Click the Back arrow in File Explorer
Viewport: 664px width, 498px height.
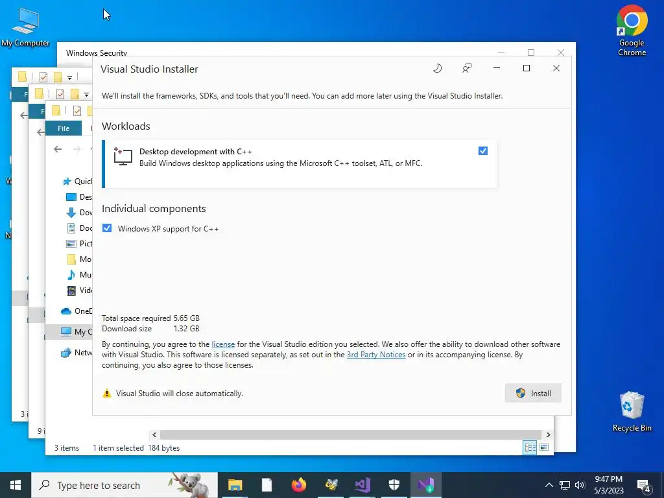(58, 149)
